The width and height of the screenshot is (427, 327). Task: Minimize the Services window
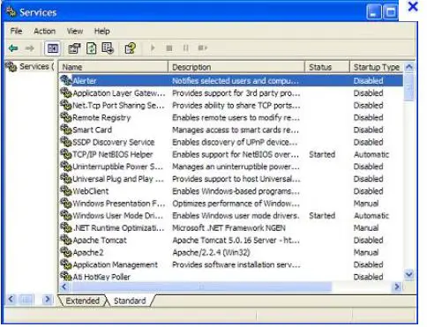[373, 12]
